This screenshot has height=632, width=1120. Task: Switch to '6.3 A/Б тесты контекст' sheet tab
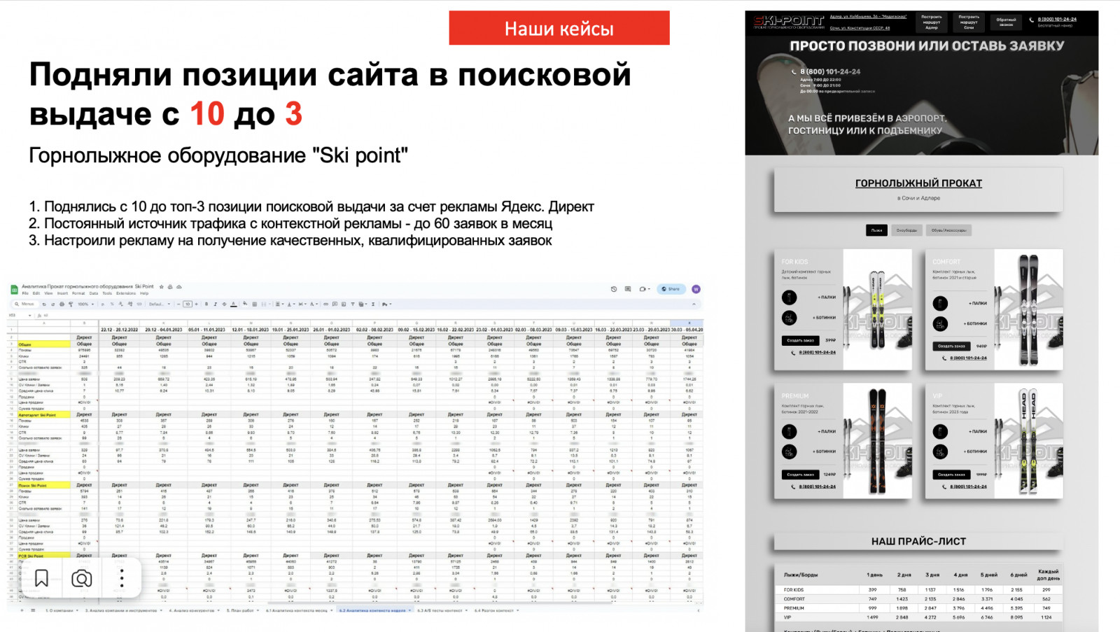(x=442, y=610)
